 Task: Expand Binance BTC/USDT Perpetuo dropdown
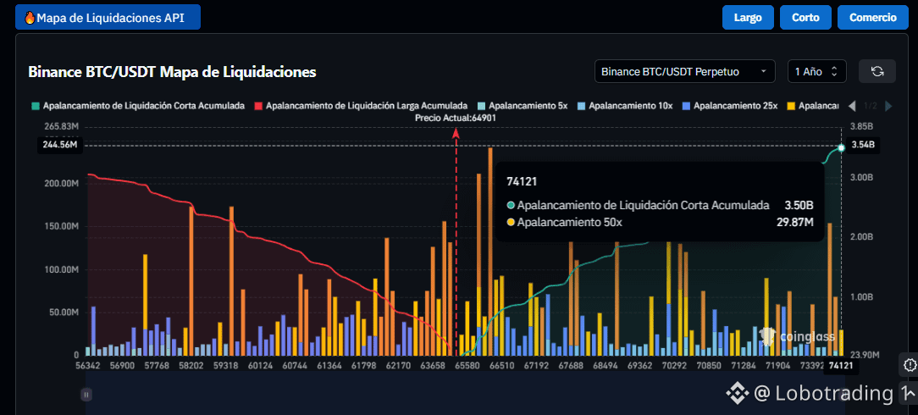click(x=684, y=71)
